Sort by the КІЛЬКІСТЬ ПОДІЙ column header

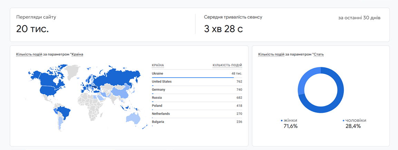point(227,65)
